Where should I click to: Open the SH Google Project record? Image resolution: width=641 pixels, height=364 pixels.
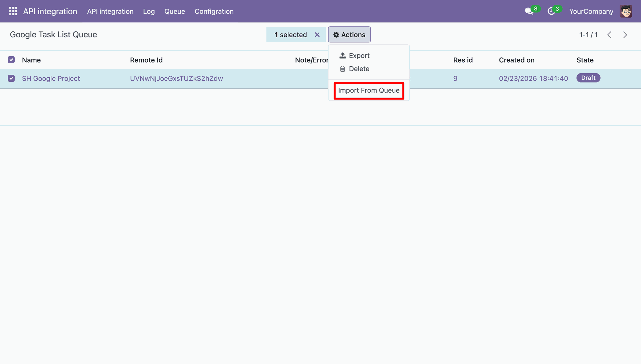(x=51, y=78)
